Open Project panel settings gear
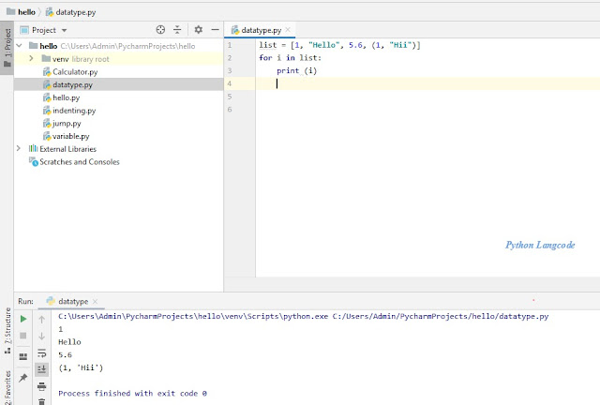The image size is (600, 405). click(x=198, y=30)
